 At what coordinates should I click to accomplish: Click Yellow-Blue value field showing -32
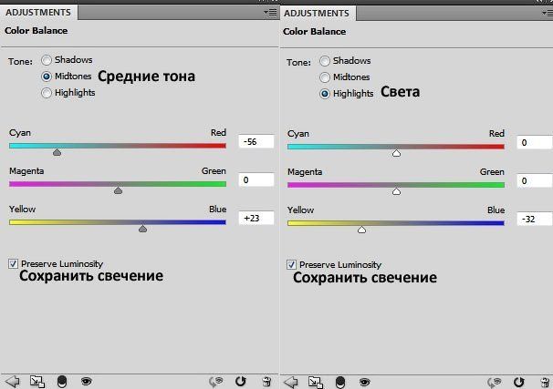point(535,220)
